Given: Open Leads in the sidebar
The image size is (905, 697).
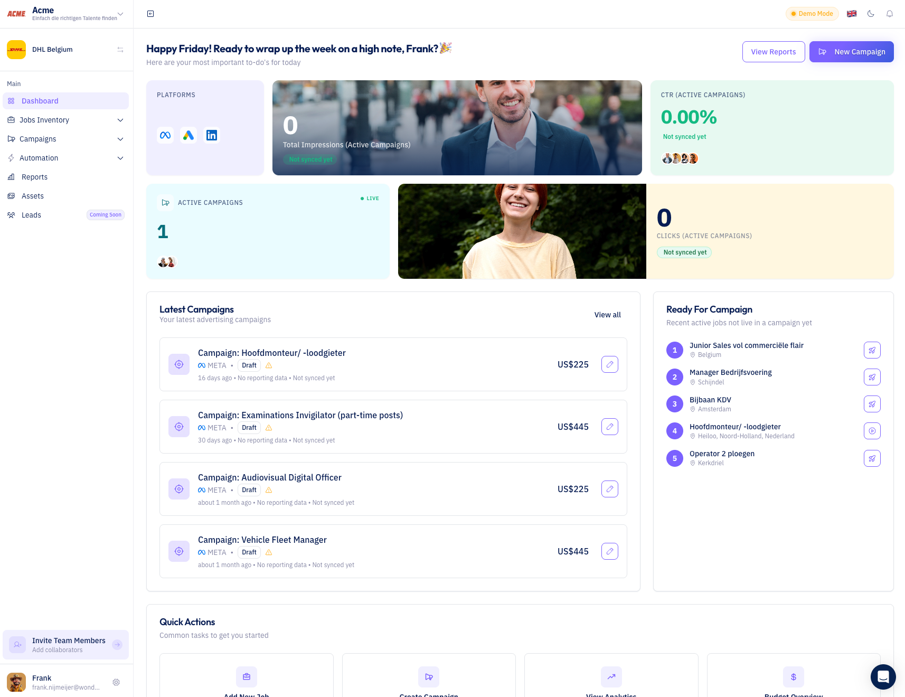Looking at the screenshot, I should [x=65, y=215].
